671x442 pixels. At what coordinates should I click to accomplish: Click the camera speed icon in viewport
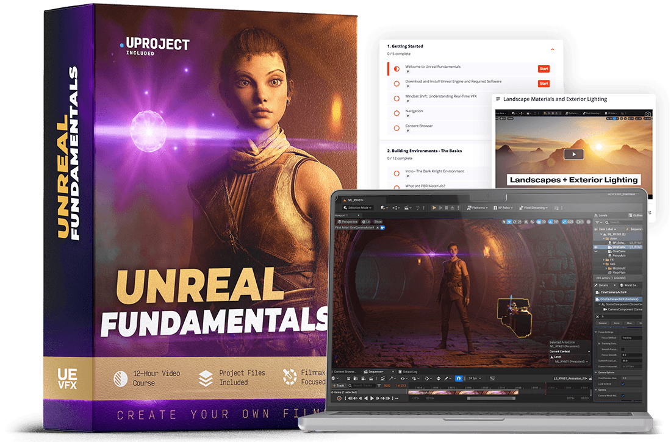tap(579, 222)
